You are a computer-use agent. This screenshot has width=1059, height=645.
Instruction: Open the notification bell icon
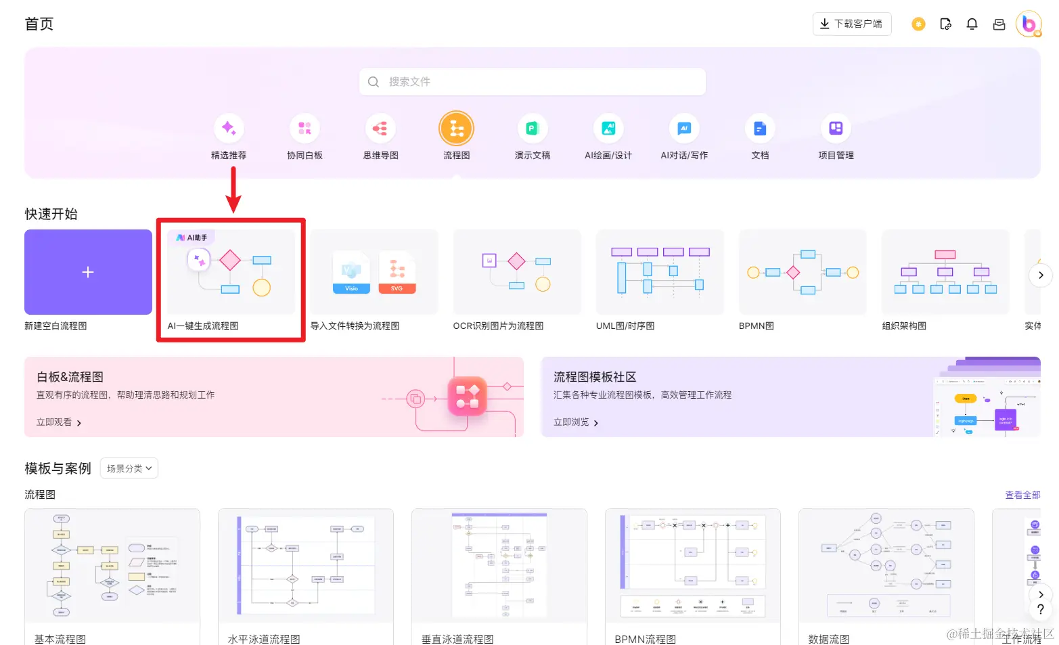(x=972, y=24)
